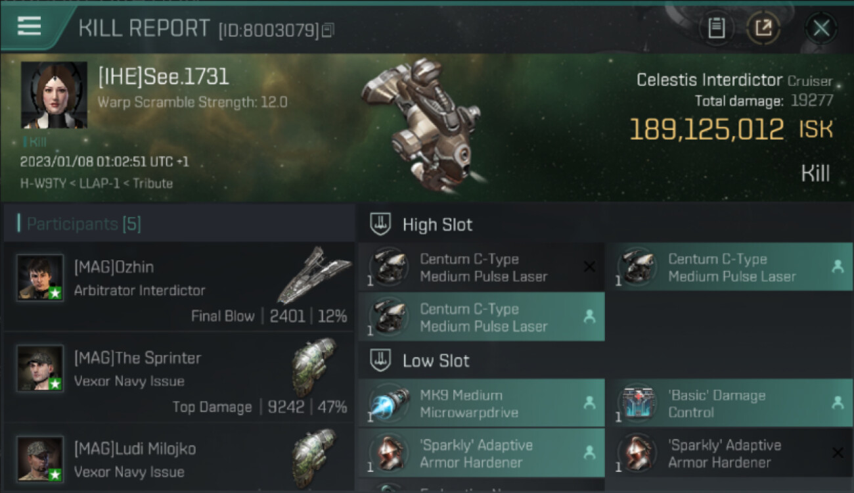Screen dimensions: 854x493
Task: View See.1731 character portrait
Action: pyautogui.click(x=54, y=95)
